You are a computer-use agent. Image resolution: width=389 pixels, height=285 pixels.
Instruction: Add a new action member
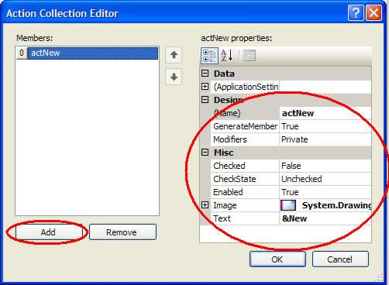click(x=48, y=232)
